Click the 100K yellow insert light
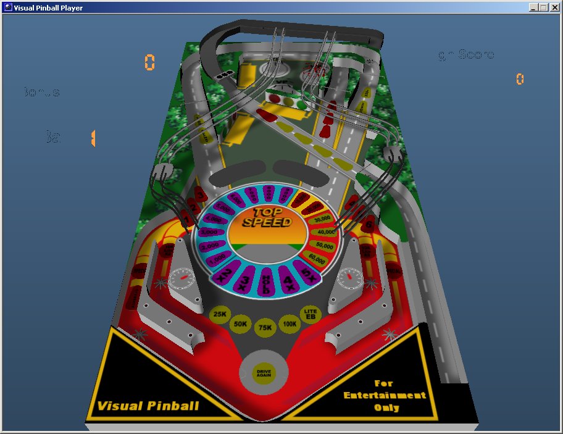Image resolution: width=563 pixels, height=434 pixels. click(x=290, y=323)
